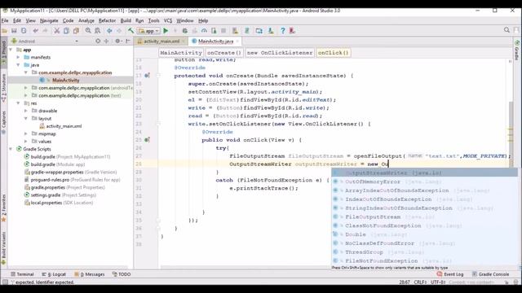Click the Attach debugger to process icon

pos(214,31)
